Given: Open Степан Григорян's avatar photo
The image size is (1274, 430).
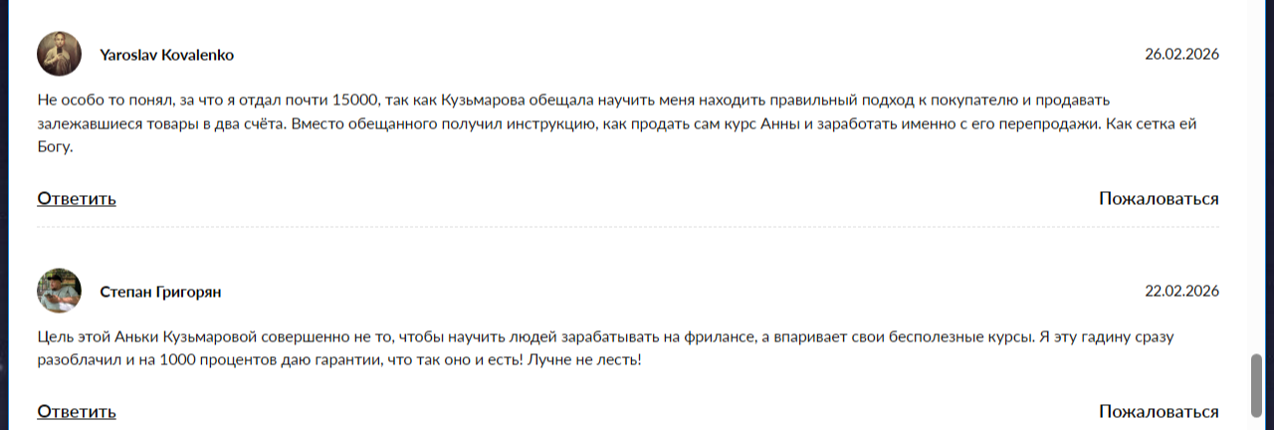Looking at the screenshot, I should point(59,291).
